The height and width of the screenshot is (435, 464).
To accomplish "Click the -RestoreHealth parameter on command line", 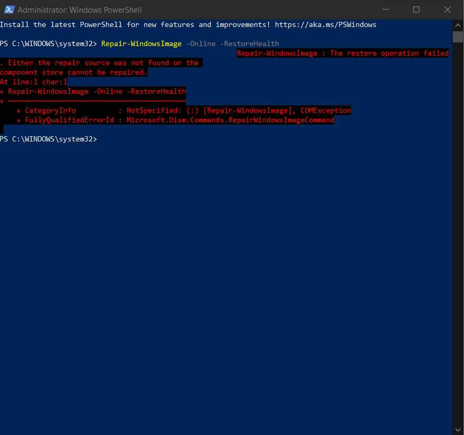I will tap(249, 44).
